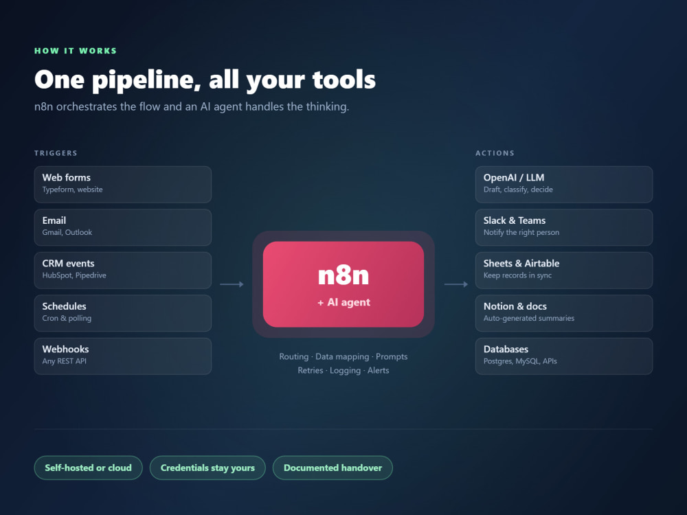Click the ACTIONS column label
The image size is (687, 515).
495,153
